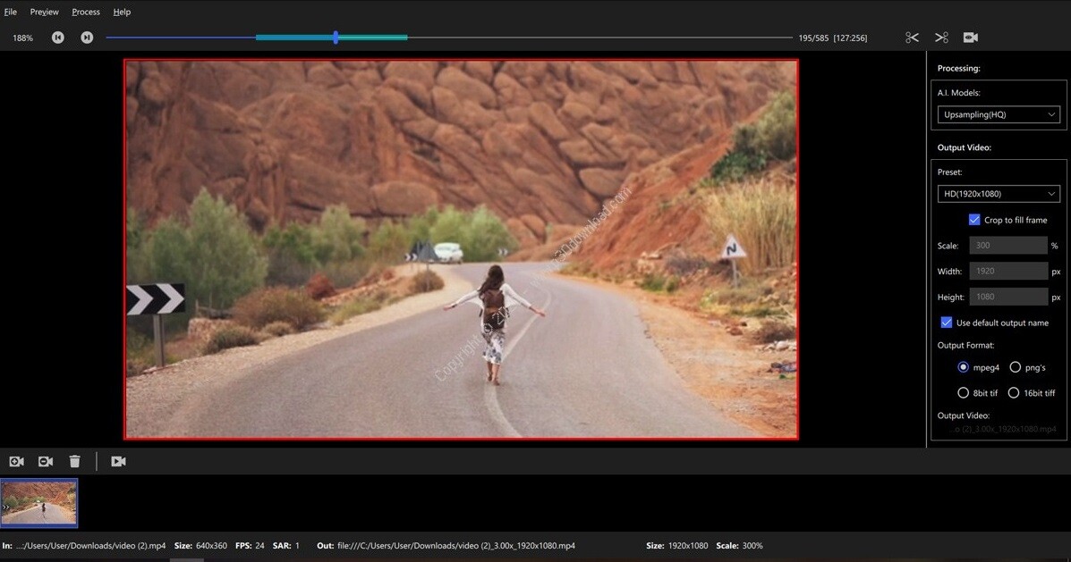Click the start-processing camera icon
Image resolution: width=1071 pixels, height=562 pixels.
[x=118, y=462]
